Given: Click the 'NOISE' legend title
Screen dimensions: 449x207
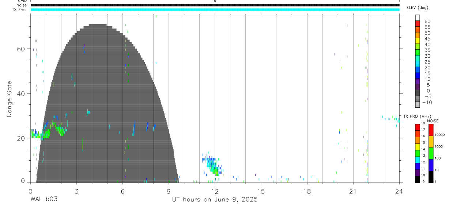Looking at the screenshot, I should tap(433, 121).
